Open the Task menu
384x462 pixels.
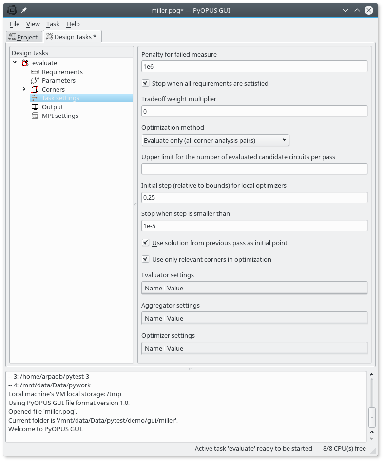click(53, 24)
